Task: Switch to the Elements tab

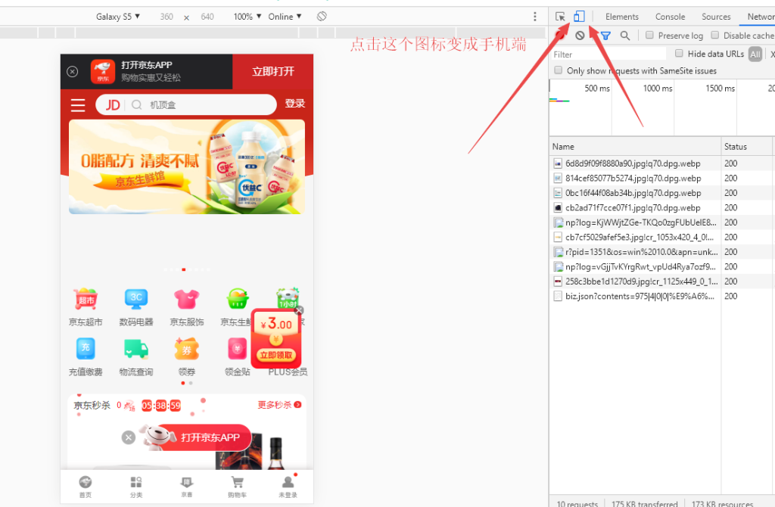Action: pos(622,17)
